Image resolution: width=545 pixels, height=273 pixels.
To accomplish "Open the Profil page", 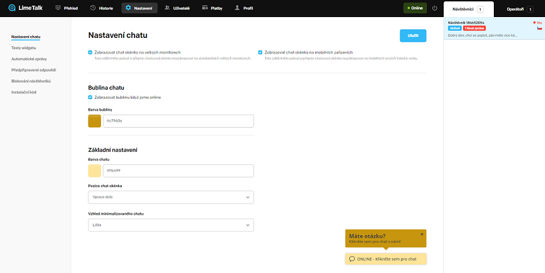I will 244,8.
